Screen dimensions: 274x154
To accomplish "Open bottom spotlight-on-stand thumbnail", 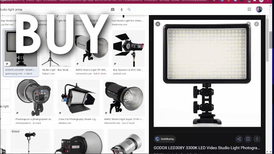I will 30,141.
